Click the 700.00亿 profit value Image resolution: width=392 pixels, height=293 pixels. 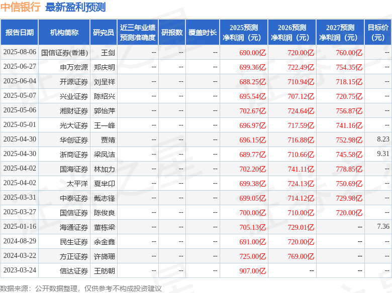coord(252,213)
